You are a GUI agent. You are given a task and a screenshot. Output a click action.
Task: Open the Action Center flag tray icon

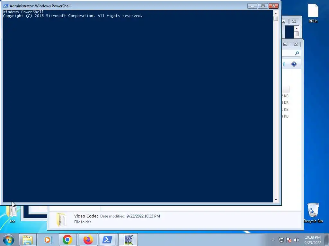click(289, 240)
